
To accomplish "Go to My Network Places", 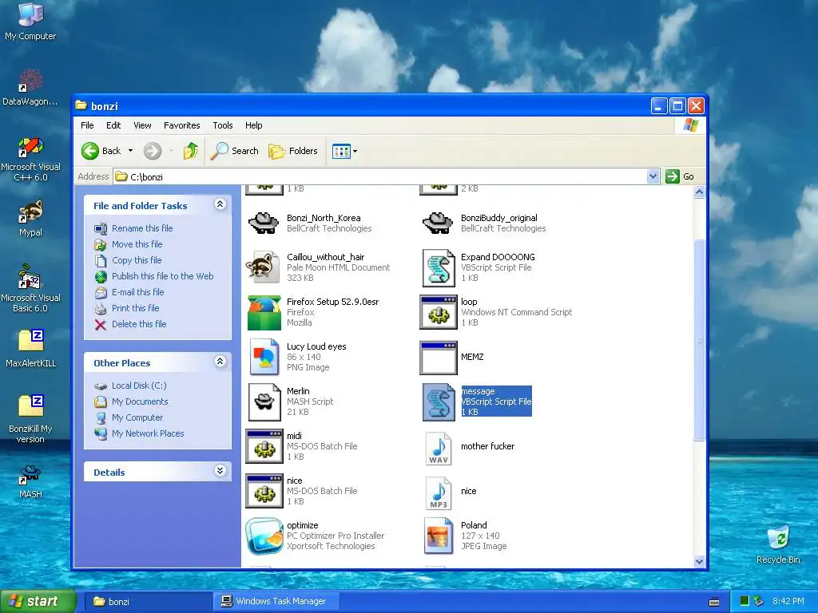I will coord(148,433).
